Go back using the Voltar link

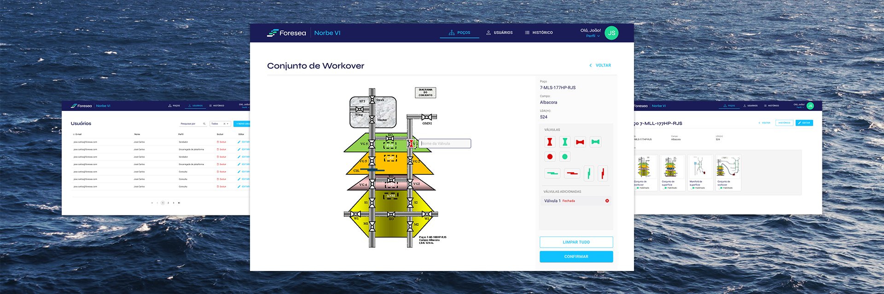[600, 65]
